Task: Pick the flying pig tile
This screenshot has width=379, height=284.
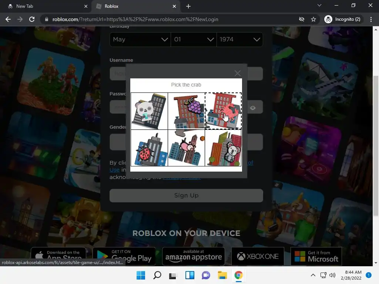Action: point(187,148)
